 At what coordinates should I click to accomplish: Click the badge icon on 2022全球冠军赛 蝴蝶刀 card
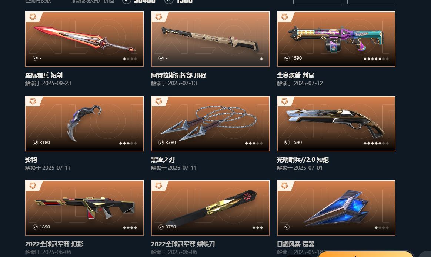click(158, 186)
